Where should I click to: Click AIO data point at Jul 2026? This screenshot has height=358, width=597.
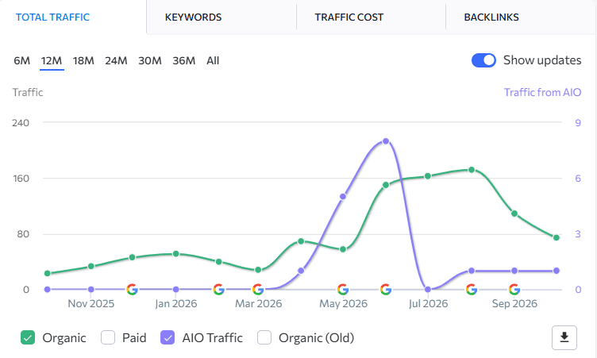pyautogui.click(x=428, y=290)
